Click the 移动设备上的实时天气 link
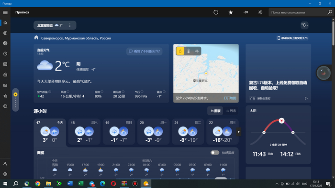The width and height of the screenshot is (335, 188). 292,38
